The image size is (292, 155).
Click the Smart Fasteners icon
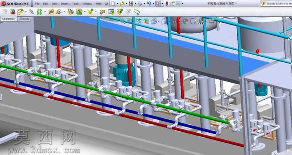[x=51, y=12]
